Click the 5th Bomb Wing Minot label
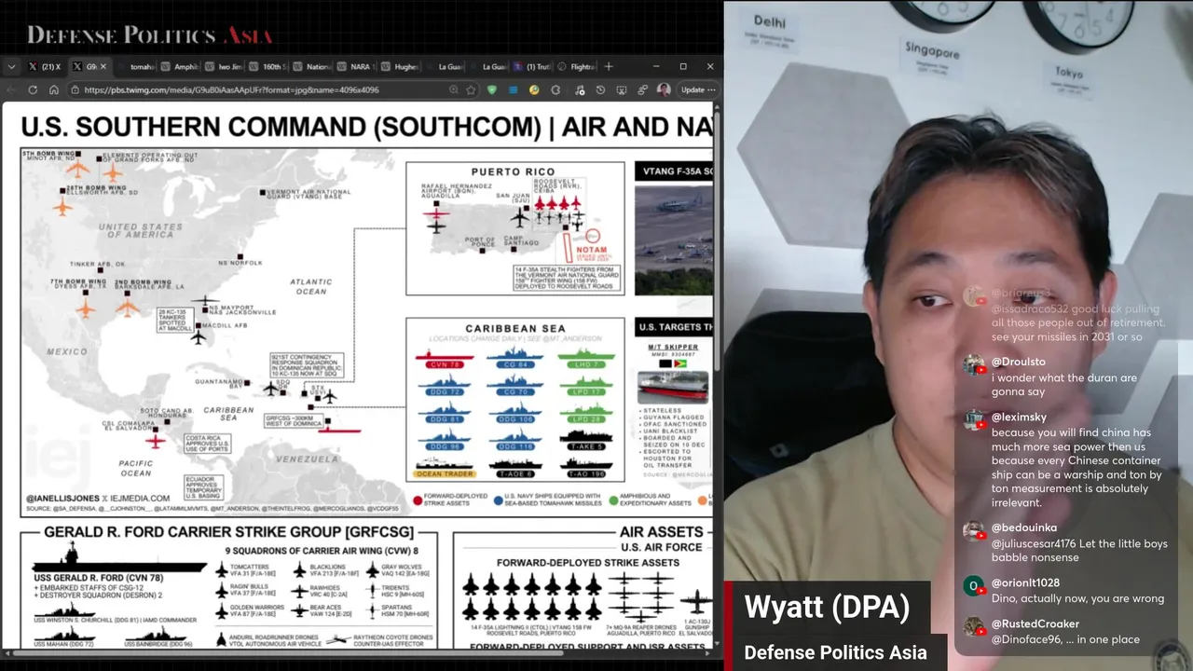Image resolution: width=1193 pixels, height=671 pixels. [x=48, y=156]
